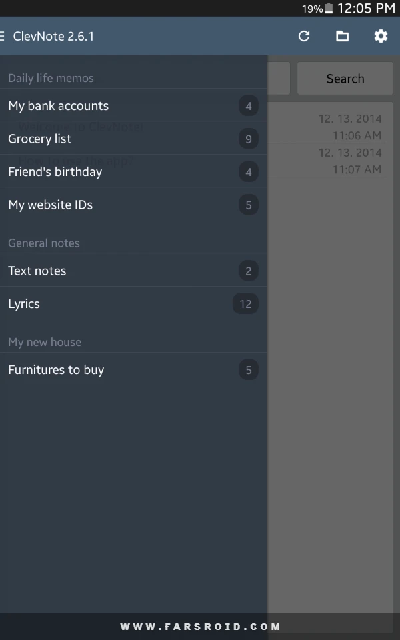Open Lyrics folder

click(x=133, y=304)
